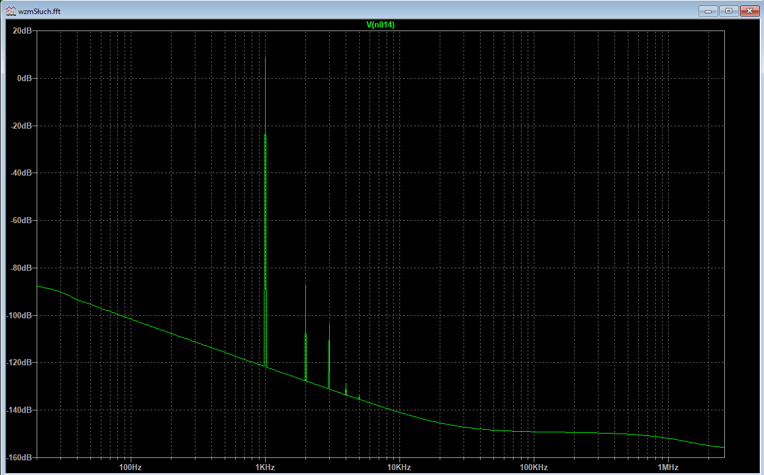
Task: Click the tip of the tallest 1KHz peak
Action: [x=265, y=59]
